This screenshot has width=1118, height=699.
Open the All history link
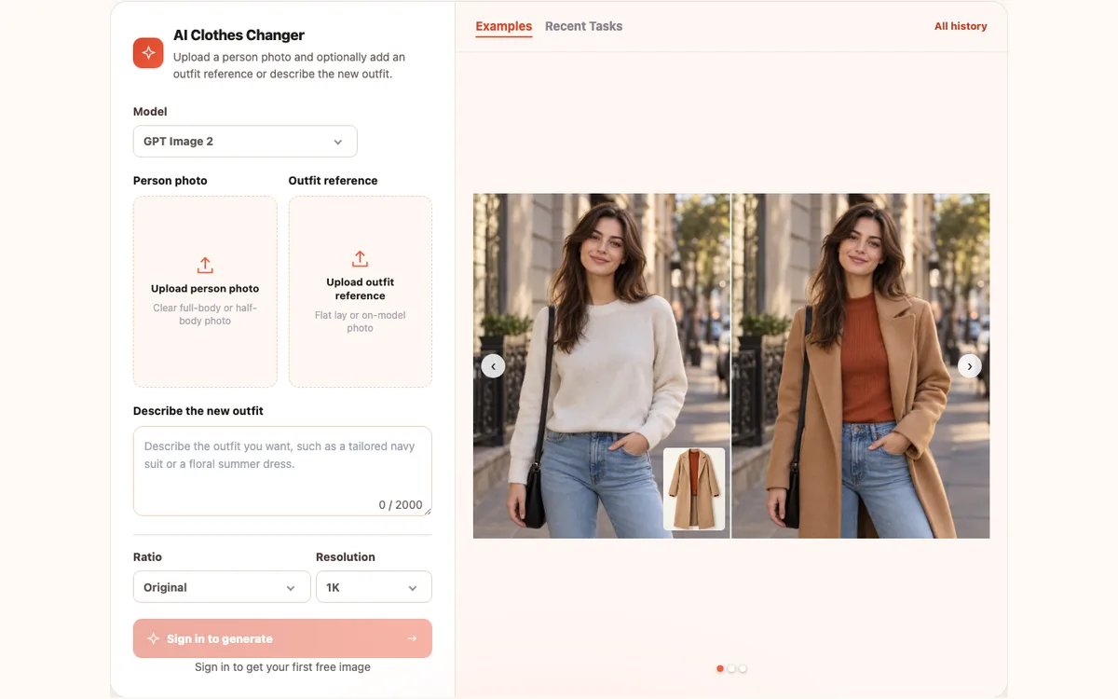[961, 26]
